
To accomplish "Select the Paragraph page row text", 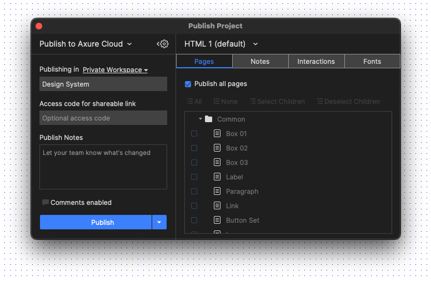I will point(242,192).
